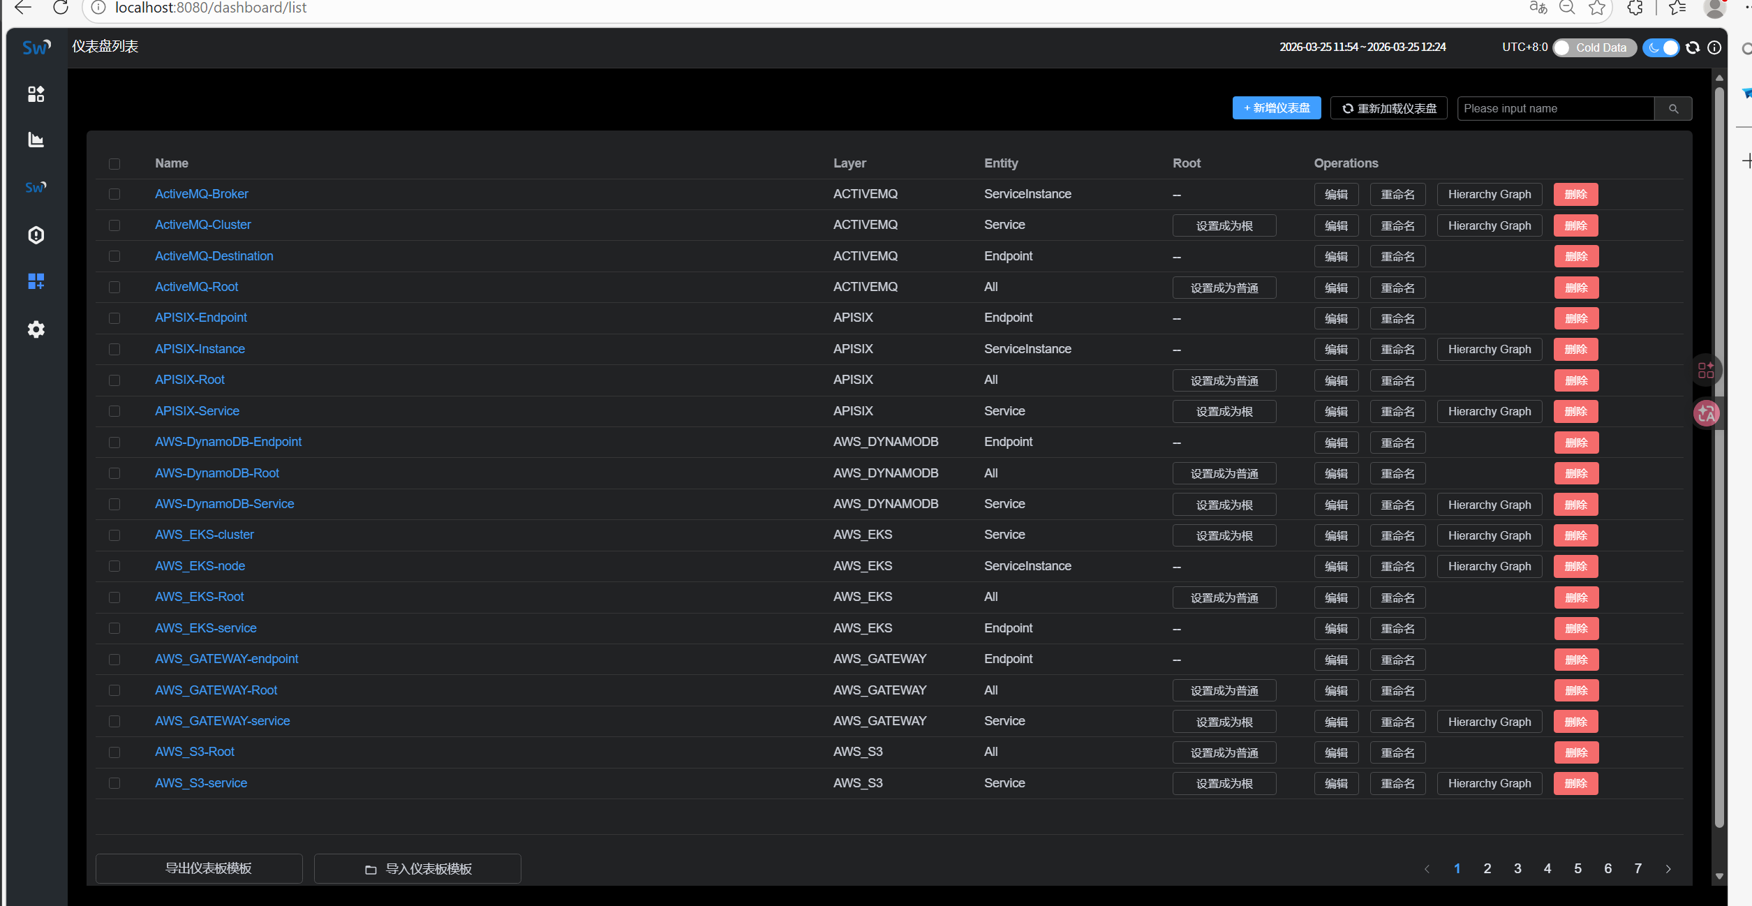
Task: Open the APISIX-Service dashboard link
Action: 197,411
